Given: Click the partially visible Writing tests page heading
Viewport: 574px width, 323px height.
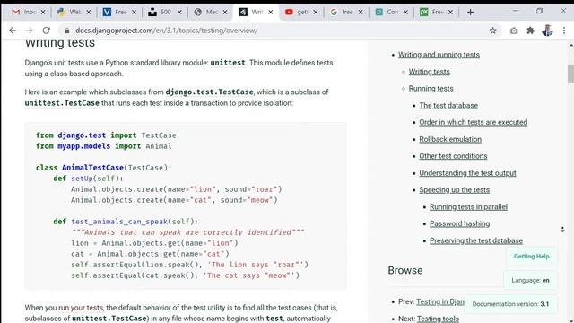Looking at the screenshot, I should tap(60, 43).
